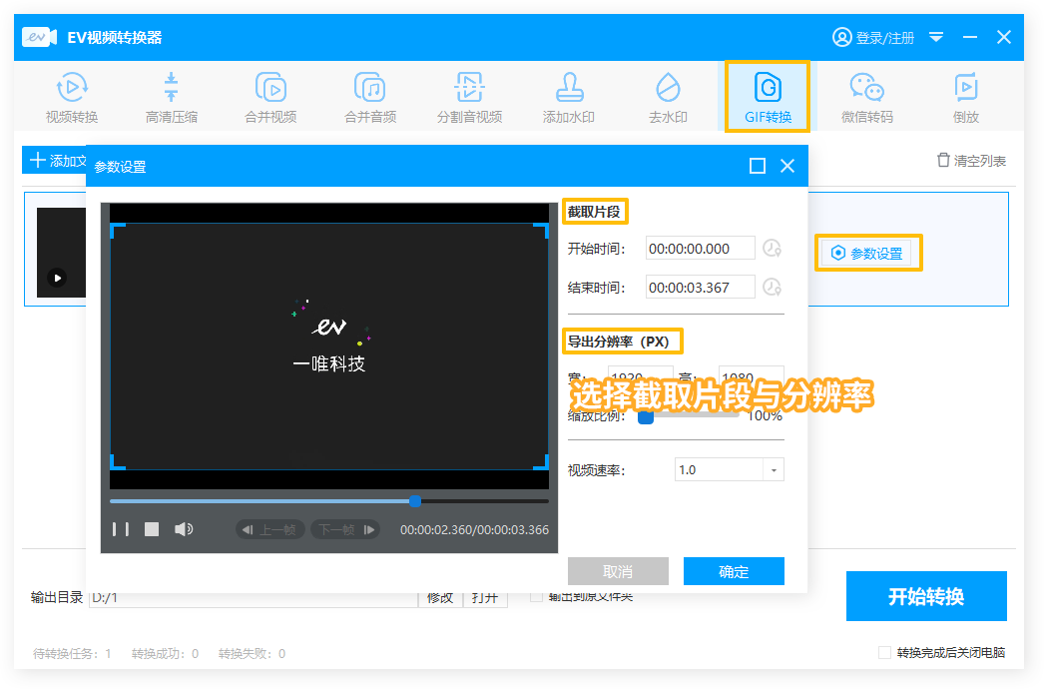
Task: Open the 视频转换 video convert tool
Action: [72, 98]
